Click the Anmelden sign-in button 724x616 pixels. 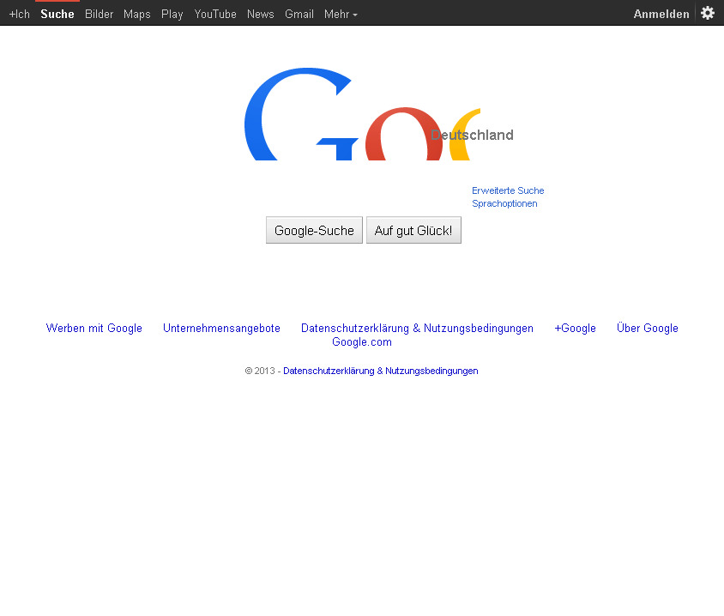click(661, 14)
